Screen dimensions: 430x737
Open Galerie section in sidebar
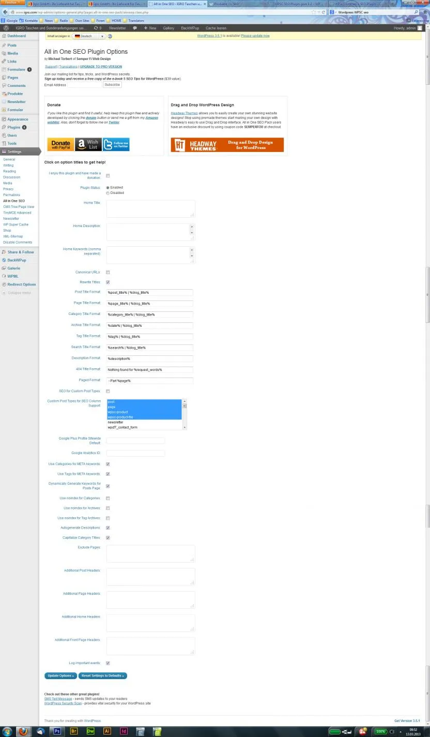(x=14, y=268)
